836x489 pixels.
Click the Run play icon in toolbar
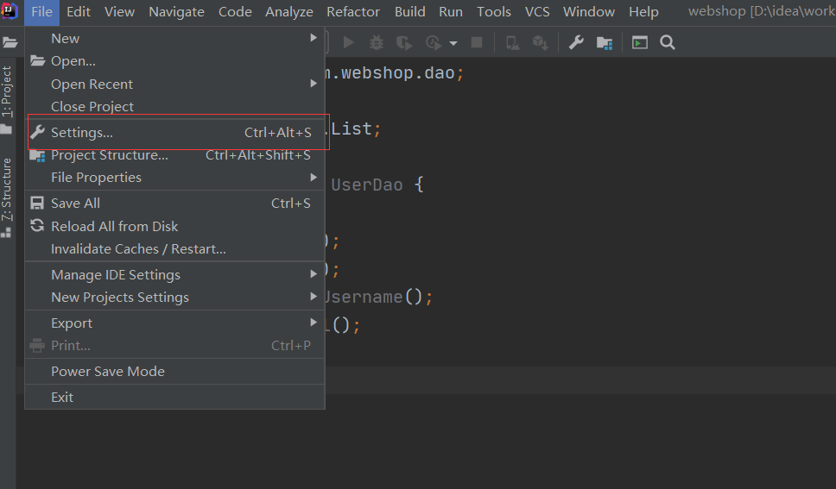(x=349, y=42)
